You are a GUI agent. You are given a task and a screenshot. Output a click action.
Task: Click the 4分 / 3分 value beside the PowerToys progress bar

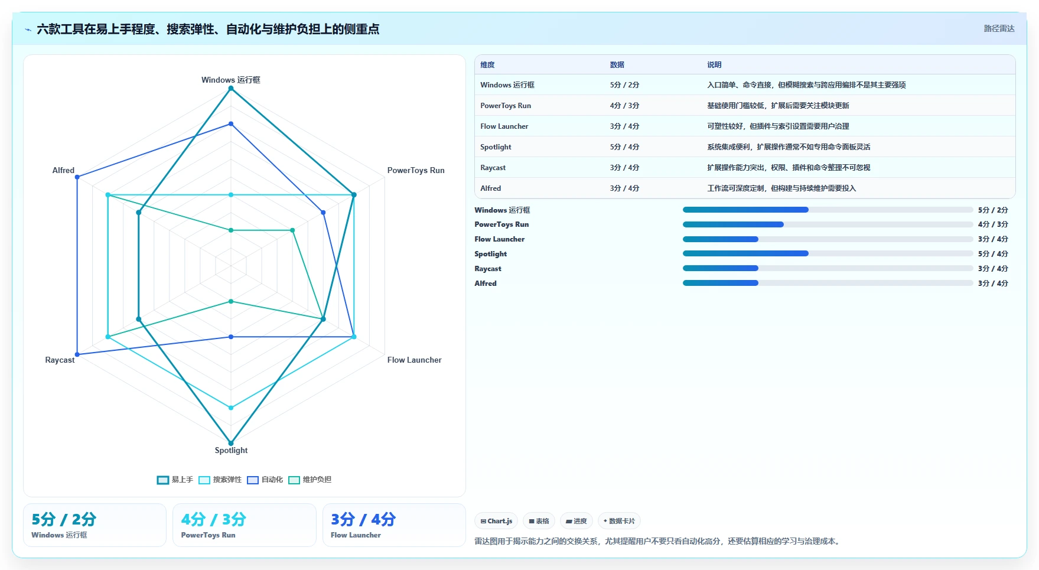993,224
